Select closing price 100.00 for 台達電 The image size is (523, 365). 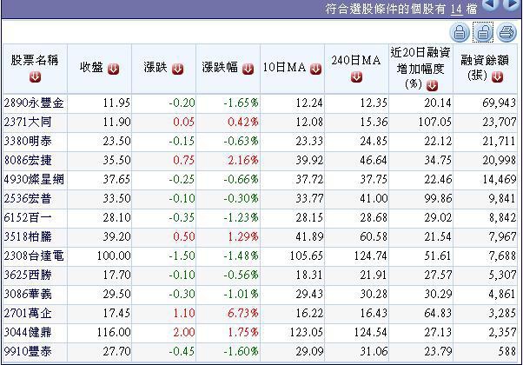click(x=114, y=255)
